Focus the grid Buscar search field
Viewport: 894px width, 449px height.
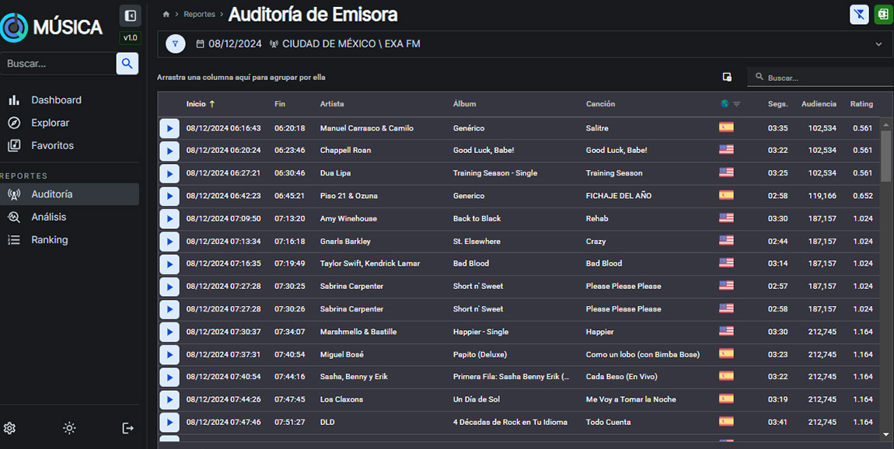820,78
